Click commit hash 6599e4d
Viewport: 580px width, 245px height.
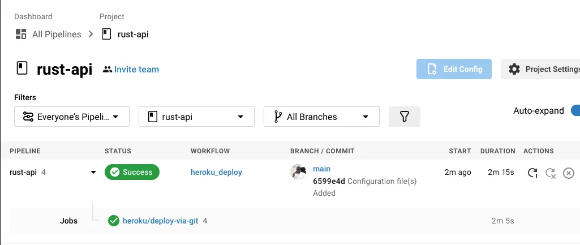(x=329, y=181)
